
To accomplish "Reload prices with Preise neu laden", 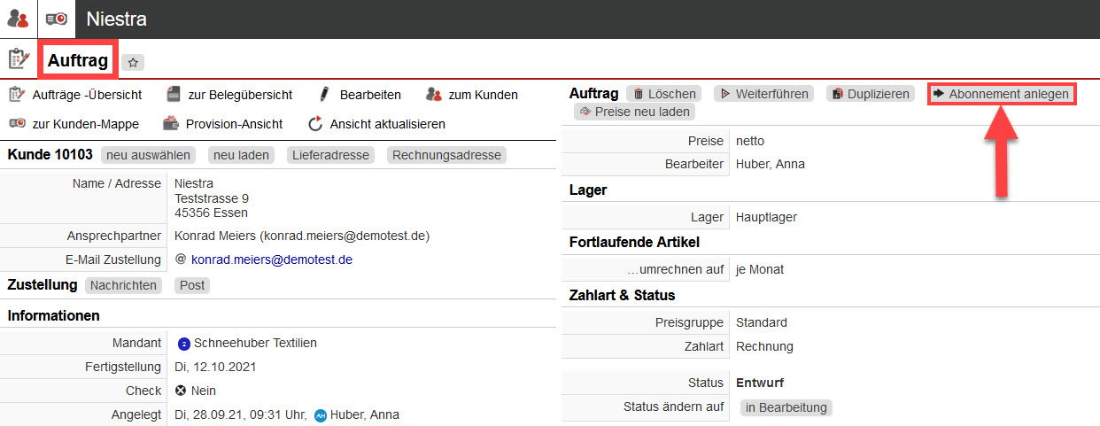I will pos(633,112).
